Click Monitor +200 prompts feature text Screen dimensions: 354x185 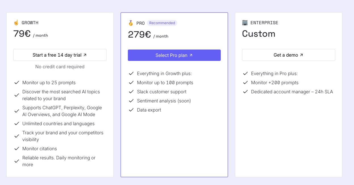pyautogui.click(x=275, y=83)
